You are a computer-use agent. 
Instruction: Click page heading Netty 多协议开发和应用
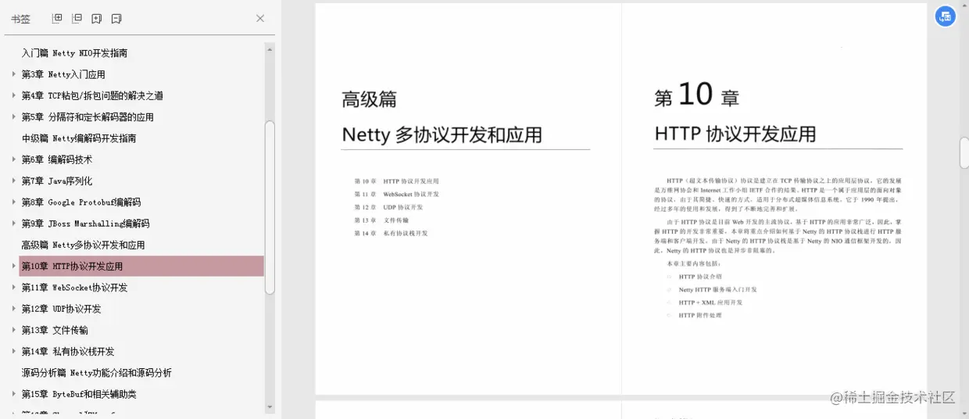pyautogui.click(x=442, y=134)
